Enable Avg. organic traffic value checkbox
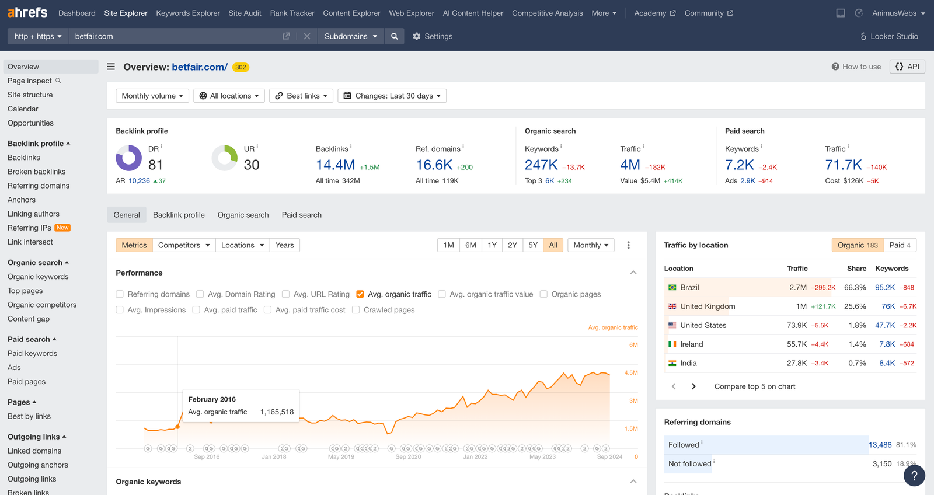934x495 pixels. click(442, 294)
